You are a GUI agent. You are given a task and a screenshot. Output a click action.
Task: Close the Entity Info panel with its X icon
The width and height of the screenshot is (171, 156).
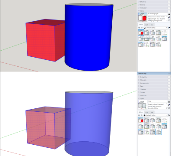point(169,77)
